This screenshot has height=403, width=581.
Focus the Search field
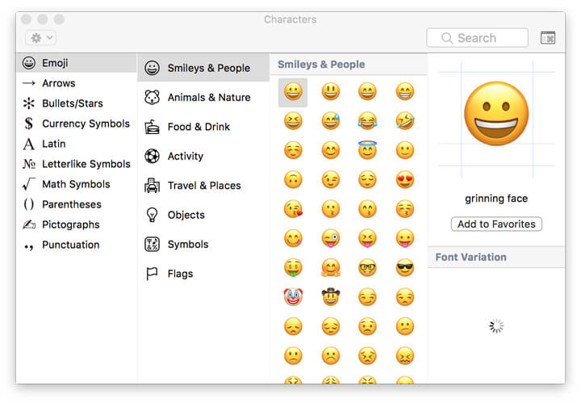click(477, 38)
